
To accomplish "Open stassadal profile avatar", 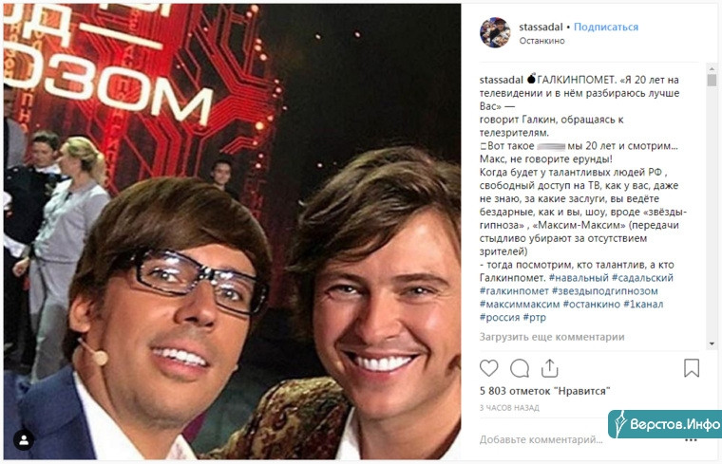I will (495, 32).
